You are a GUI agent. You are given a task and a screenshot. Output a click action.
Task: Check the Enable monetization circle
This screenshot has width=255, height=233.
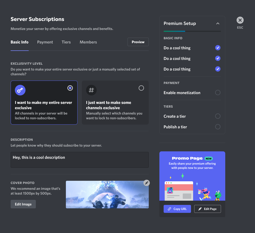coord(218,93)
